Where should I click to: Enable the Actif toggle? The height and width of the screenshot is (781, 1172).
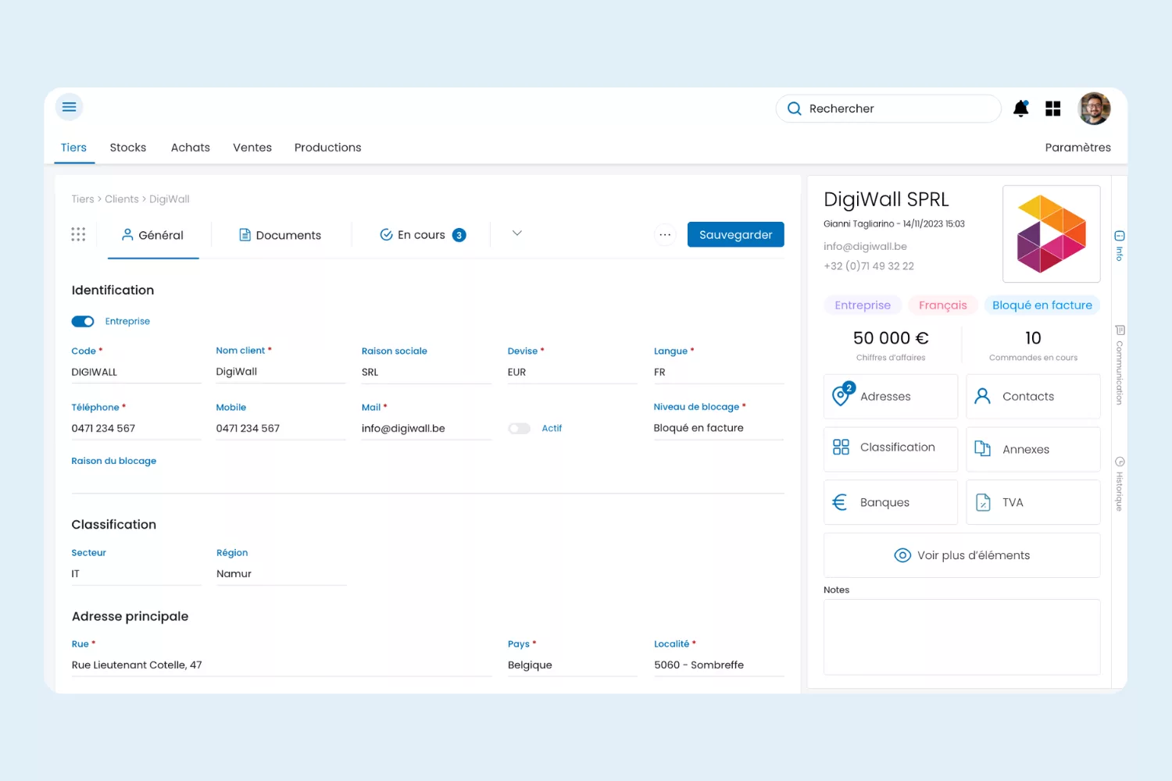tap(519, 428)
